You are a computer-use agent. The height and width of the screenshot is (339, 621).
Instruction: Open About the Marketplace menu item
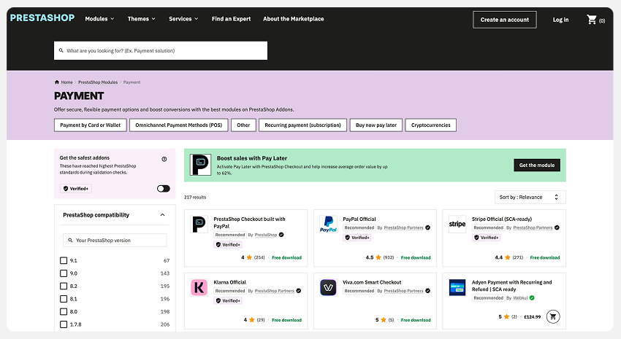pos(294,18)
